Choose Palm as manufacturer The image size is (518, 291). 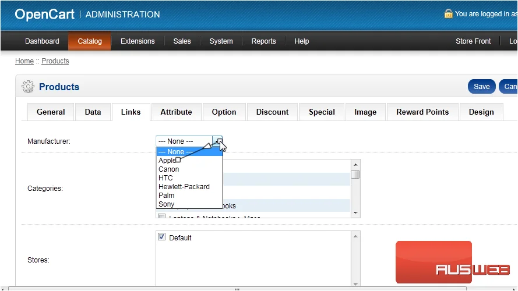(x=189, y=196)
